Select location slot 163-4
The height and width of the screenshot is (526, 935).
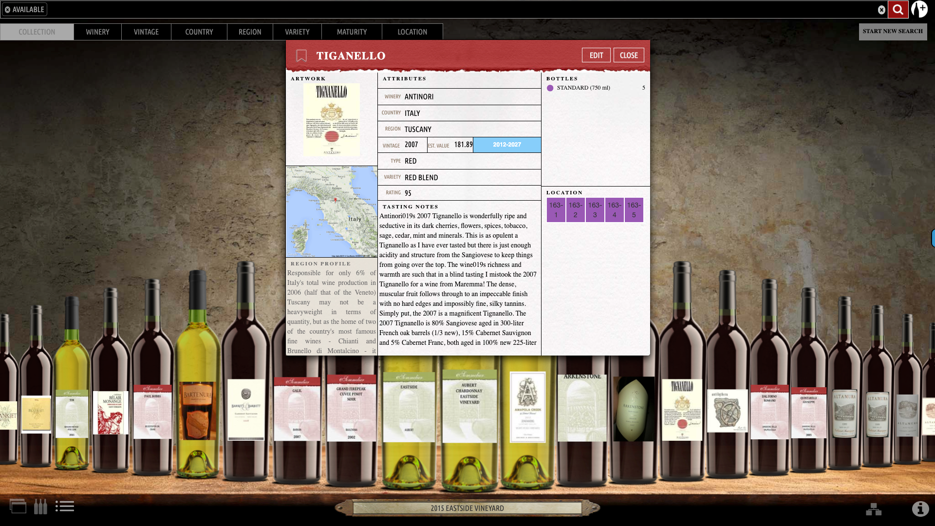(x=614, y=210)
